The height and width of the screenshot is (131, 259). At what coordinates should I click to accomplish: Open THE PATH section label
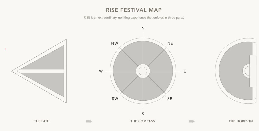point(42,121)
